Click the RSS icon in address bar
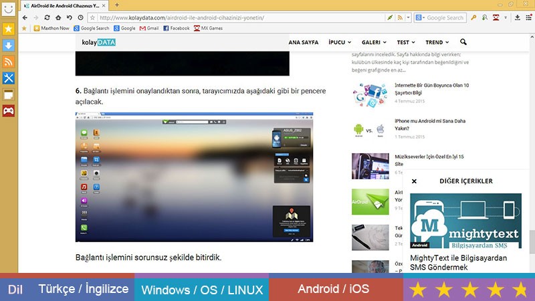The width and height of the screenshot is (535, 301). 400,18
